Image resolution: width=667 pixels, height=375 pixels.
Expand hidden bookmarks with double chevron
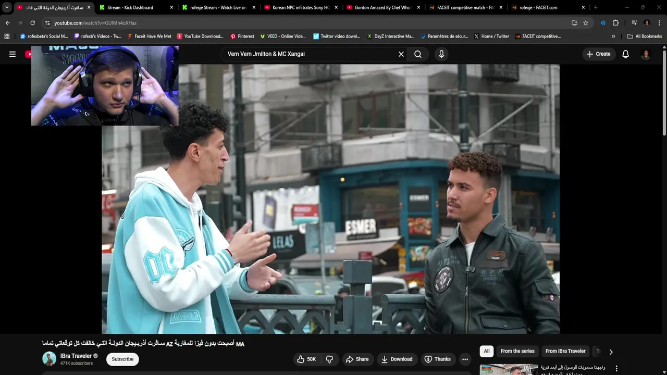coord(613,36)
